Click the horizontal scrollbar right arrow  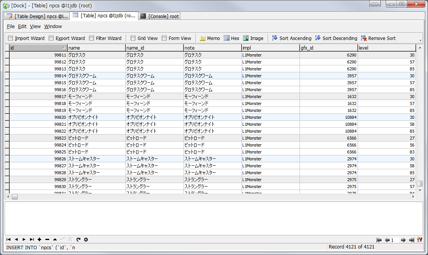tap(413, 197)
